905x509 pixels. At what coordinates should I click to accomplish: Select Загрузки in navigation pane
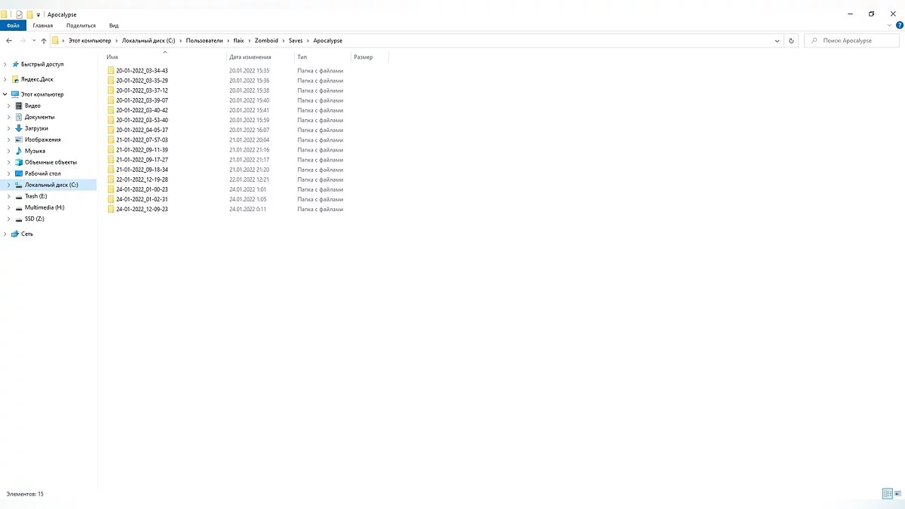click(x=36, y=128)
